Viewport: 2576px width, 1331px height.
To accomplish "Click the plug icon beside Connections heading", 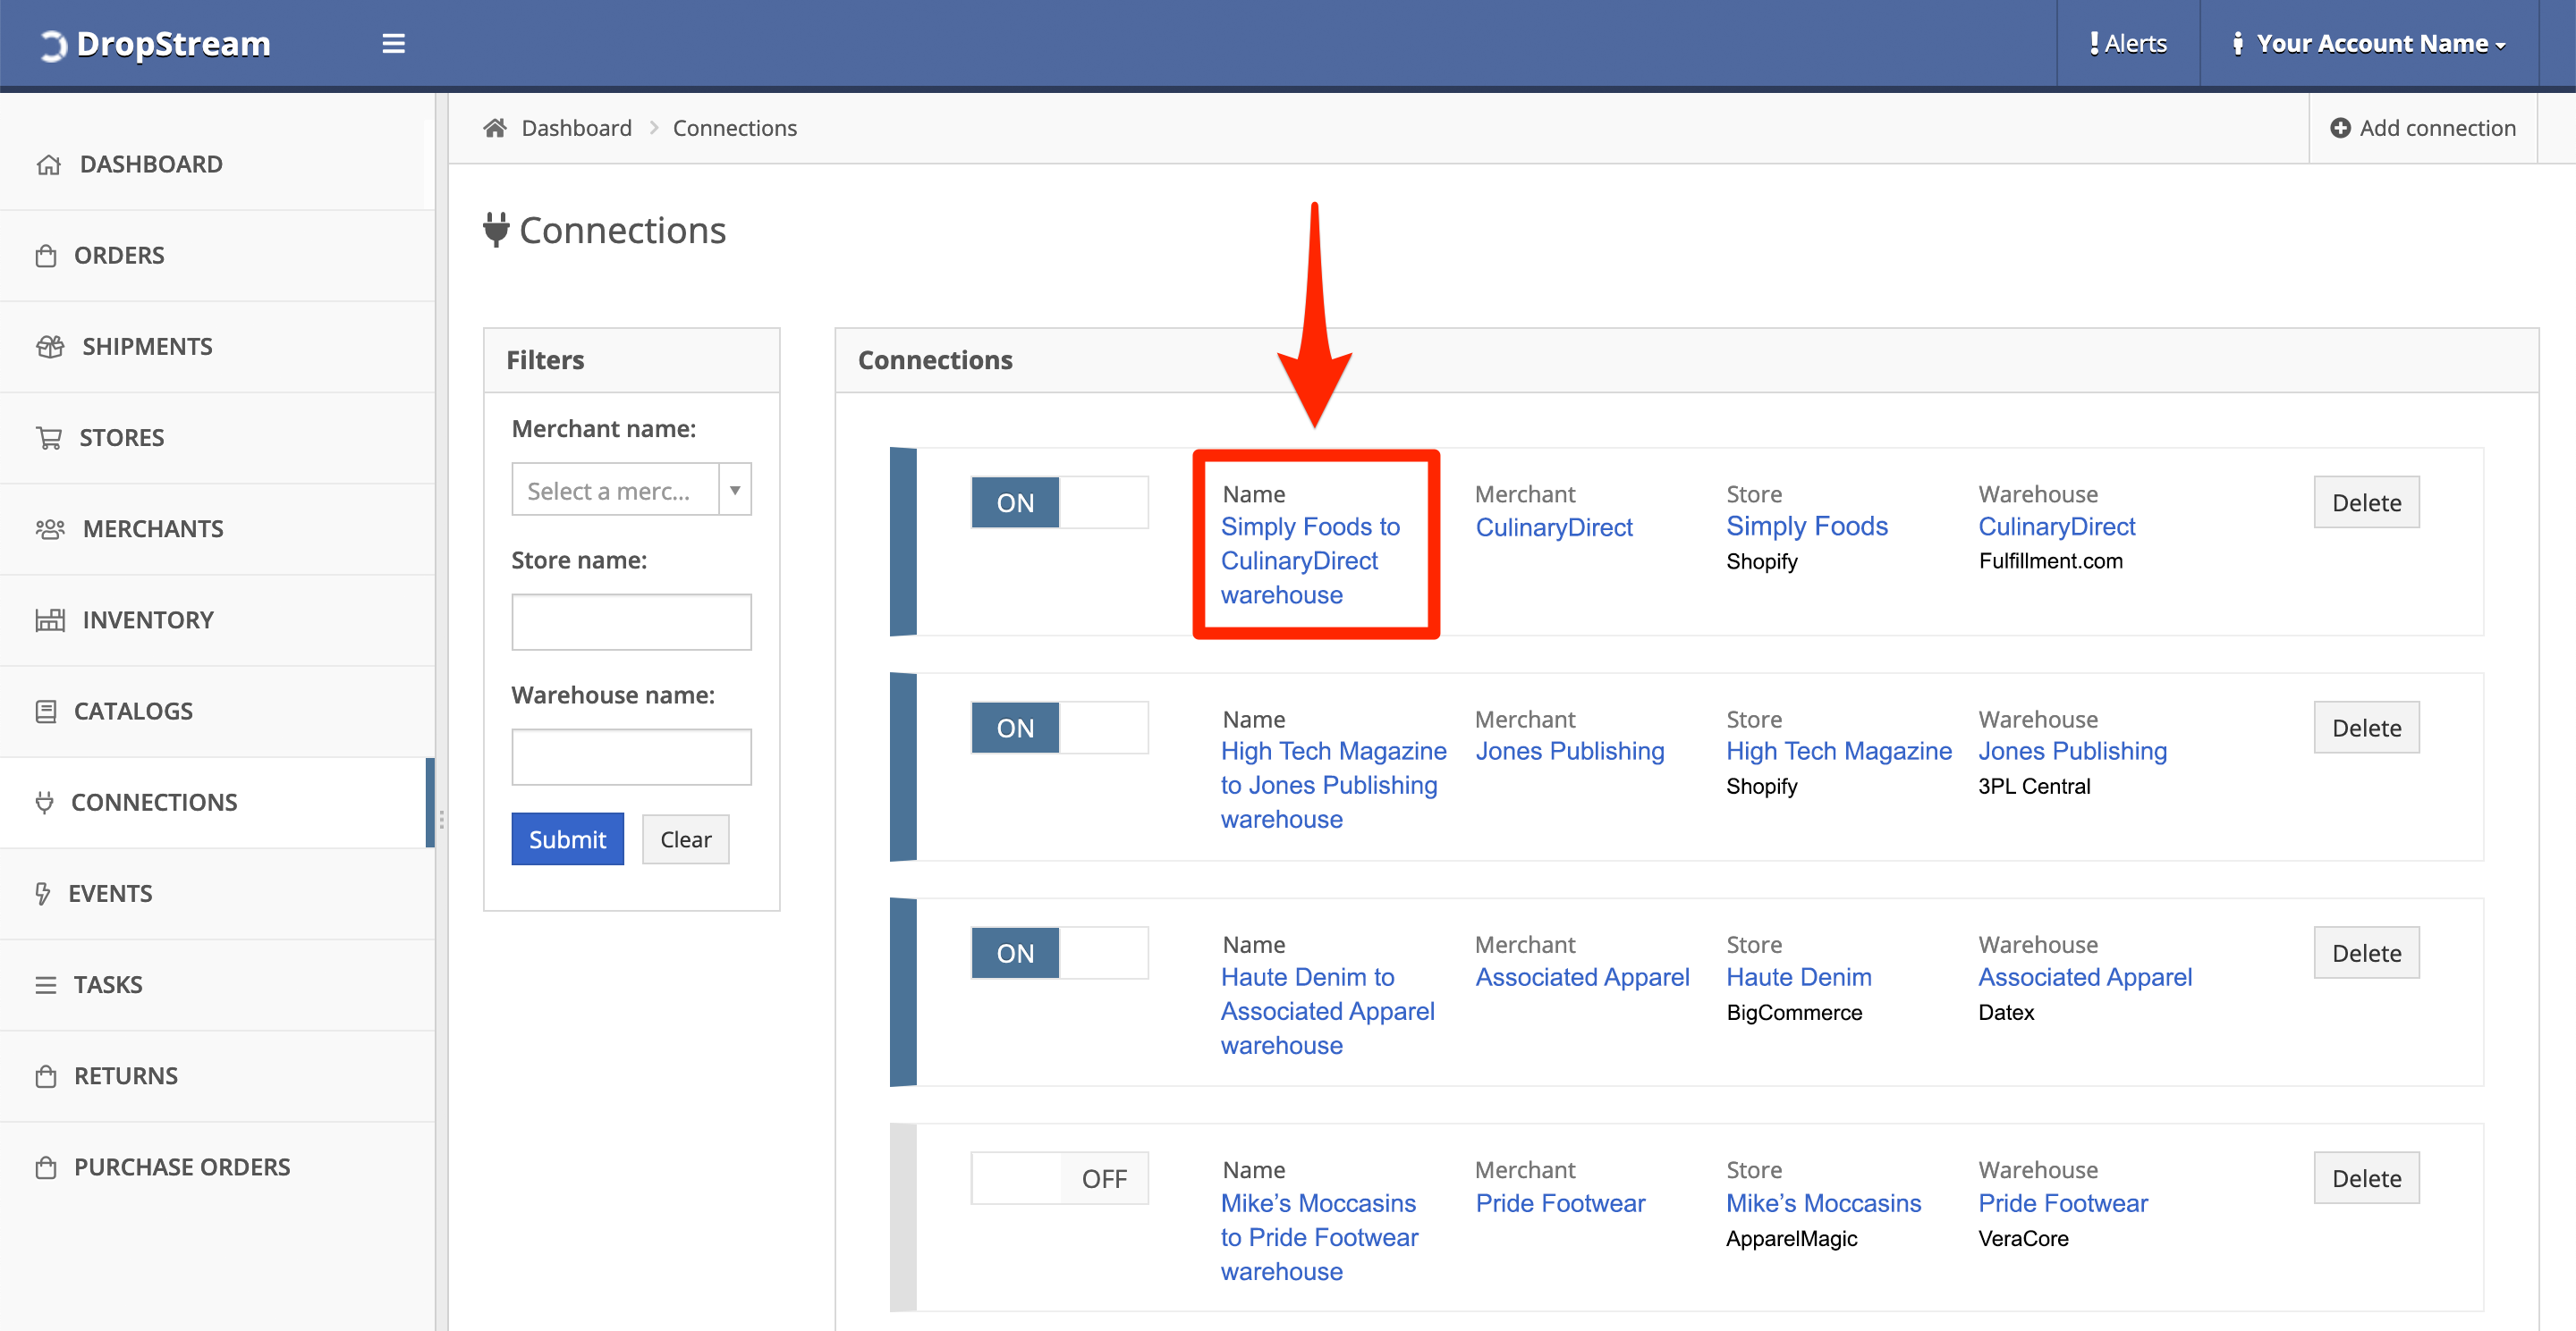I will 496,230.
